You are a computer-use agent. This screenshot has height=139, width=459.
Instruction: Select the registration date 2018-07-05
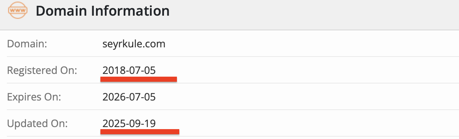point(129,71)
